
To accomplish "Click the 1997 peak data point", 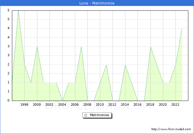I will pos(18,11).
